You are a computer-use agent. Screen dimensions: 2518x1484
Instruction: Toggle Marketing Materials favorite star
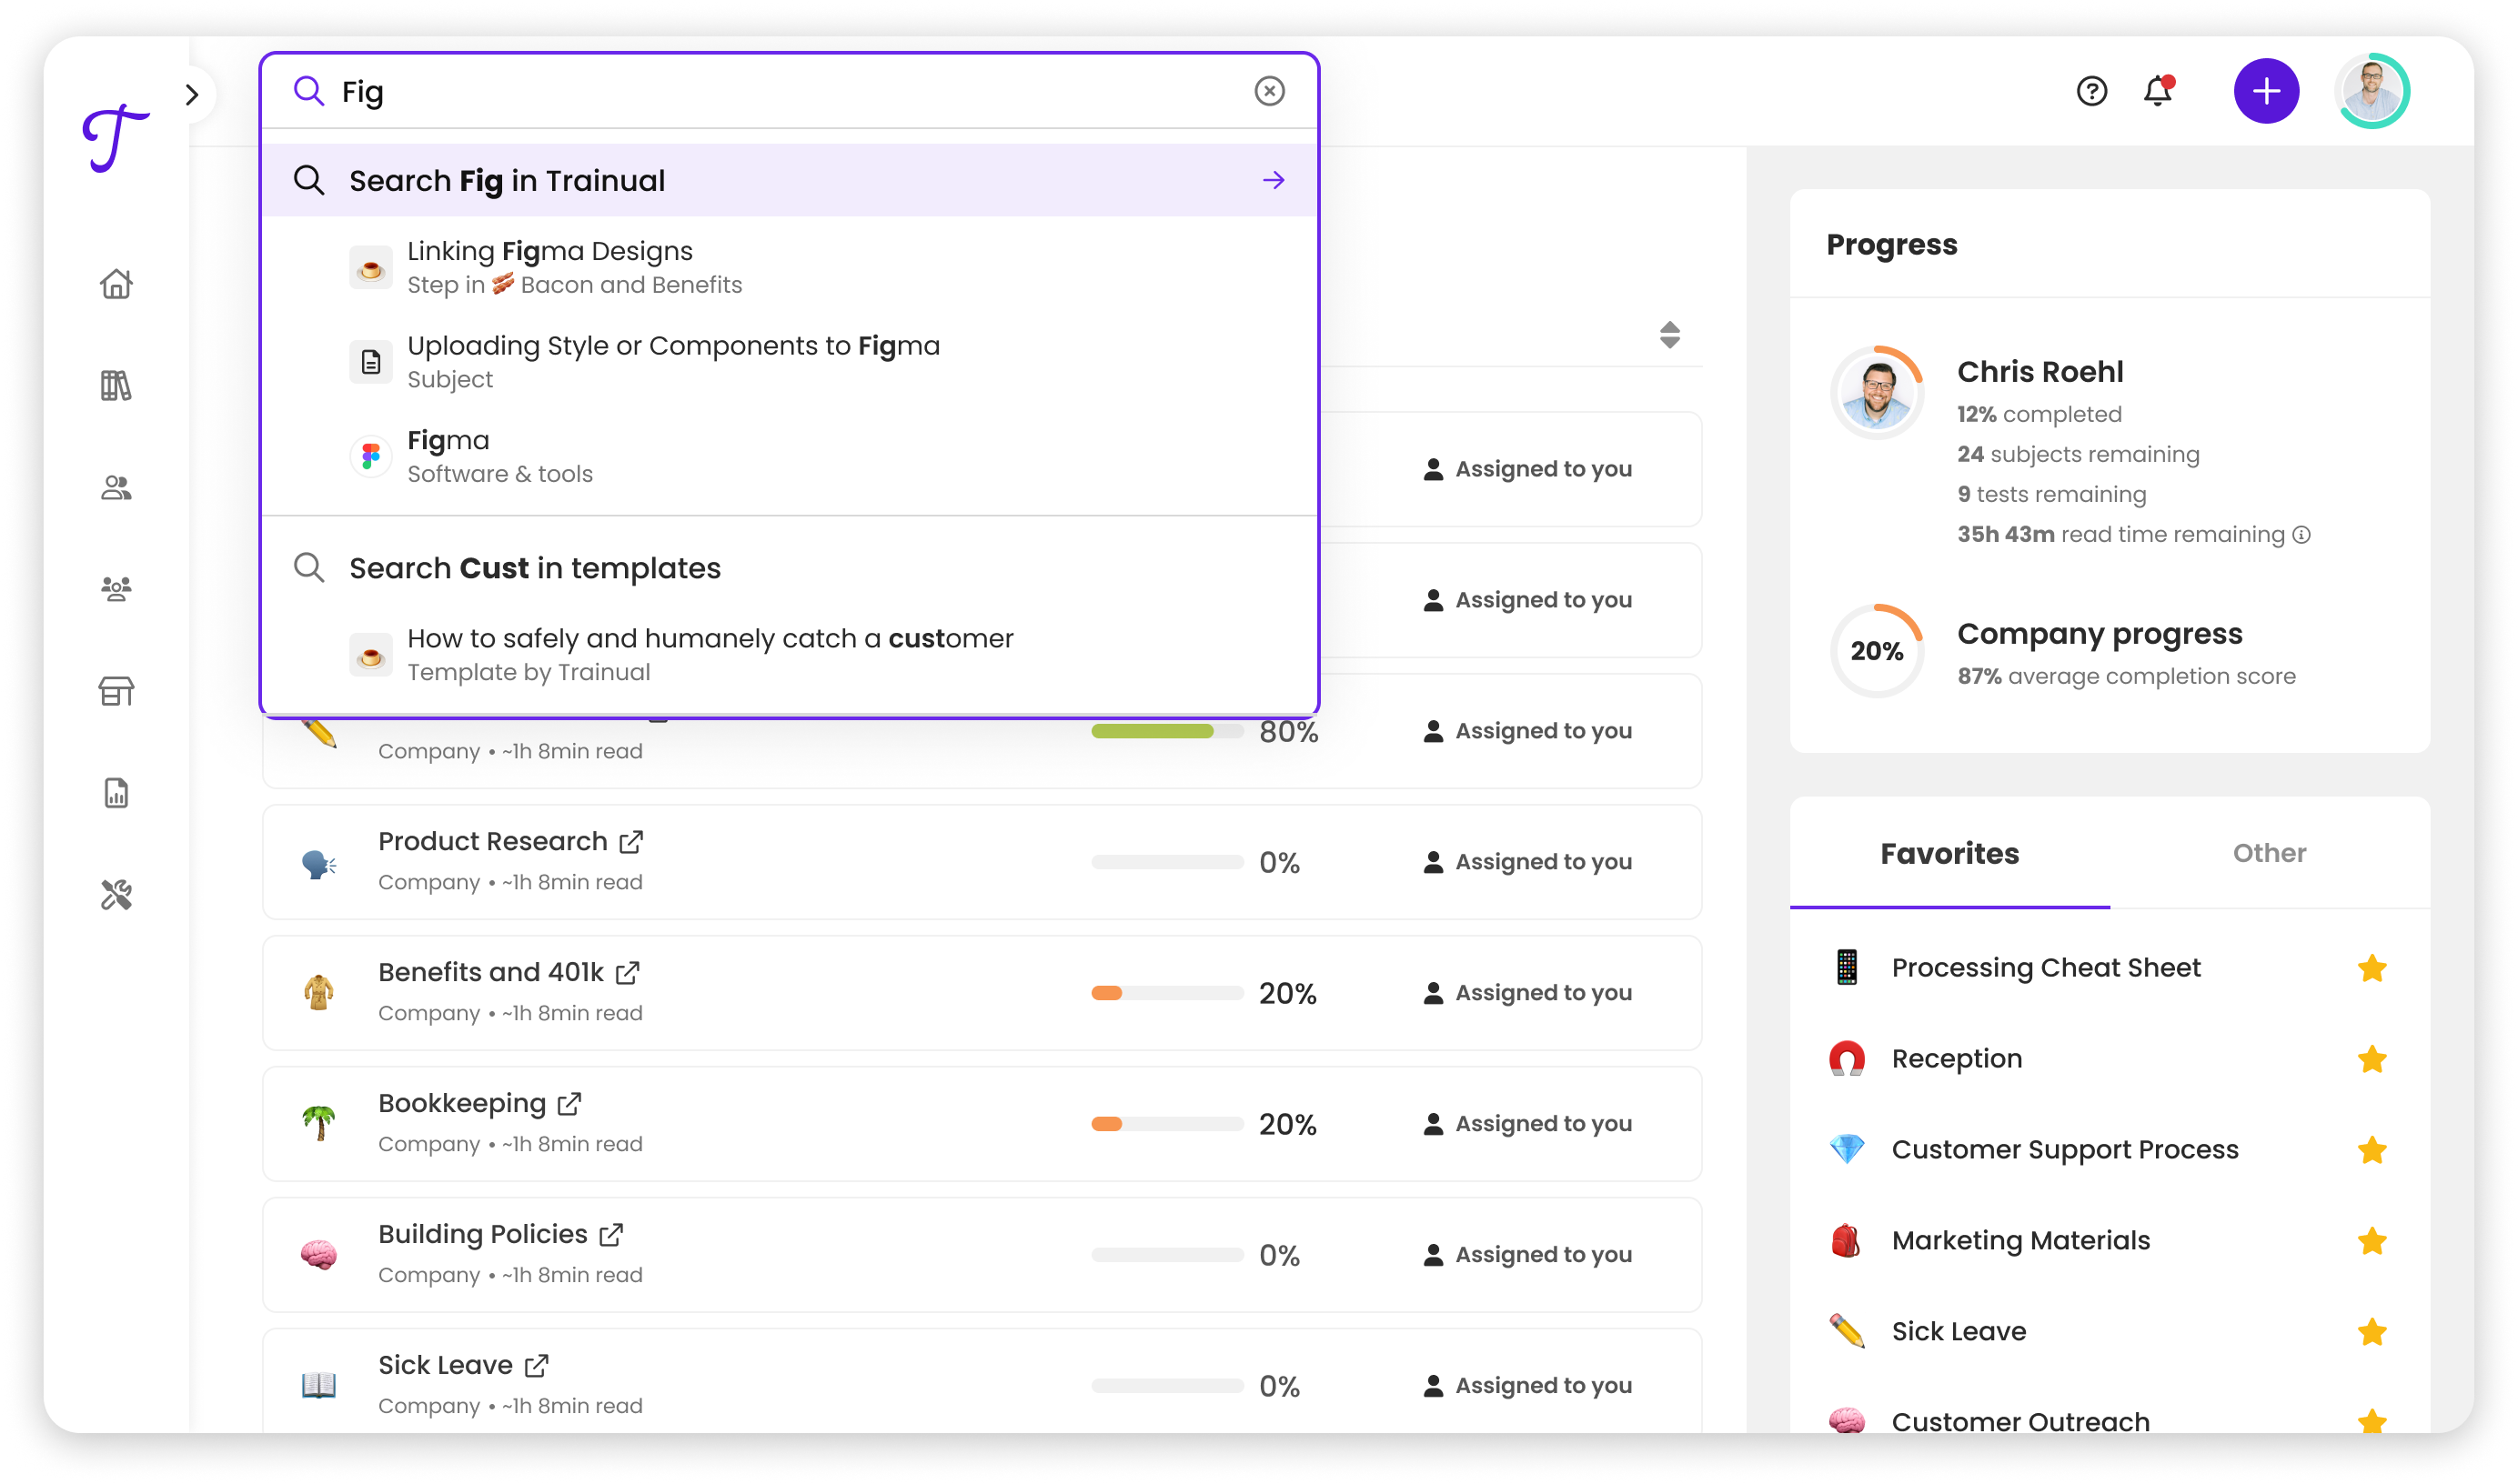click(2371, 1241)
